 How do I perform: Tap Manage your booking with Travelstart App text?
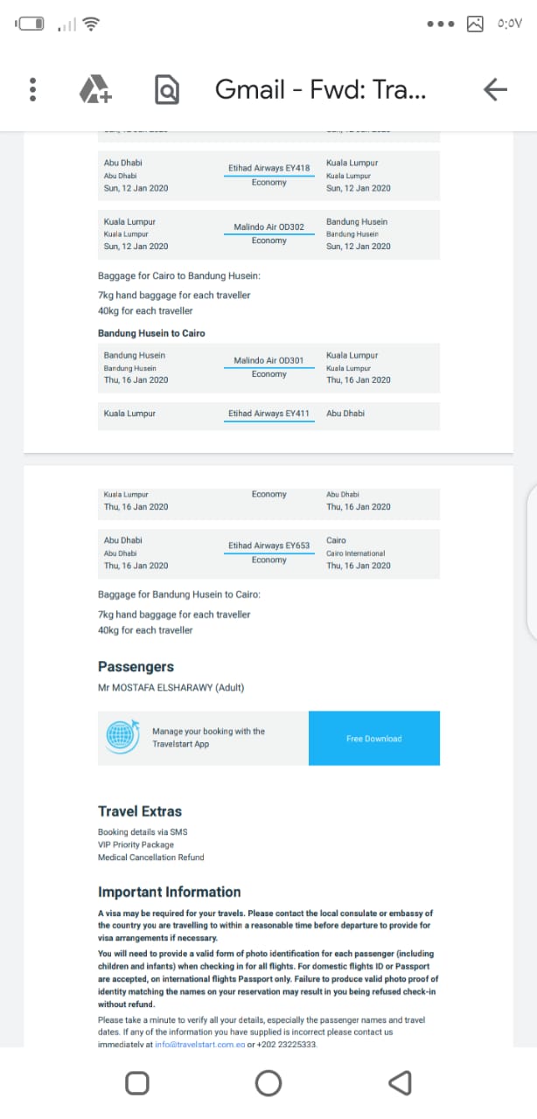[x=208, y=737]
